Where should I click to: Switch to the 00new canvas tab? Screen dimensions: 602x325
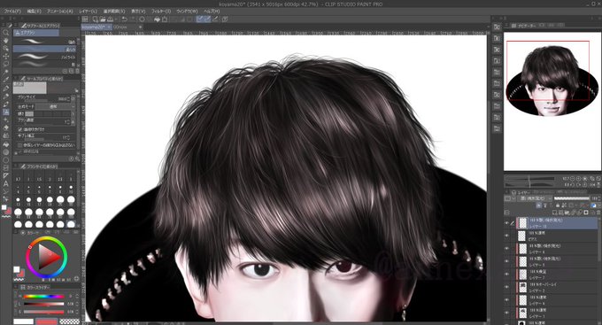[x=120, y=27]
